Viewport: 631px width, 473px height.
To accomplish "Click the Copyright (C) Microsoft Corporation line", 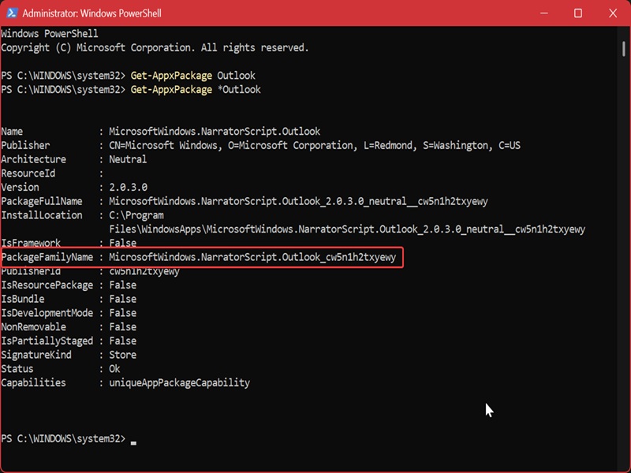I will (155, 48).
